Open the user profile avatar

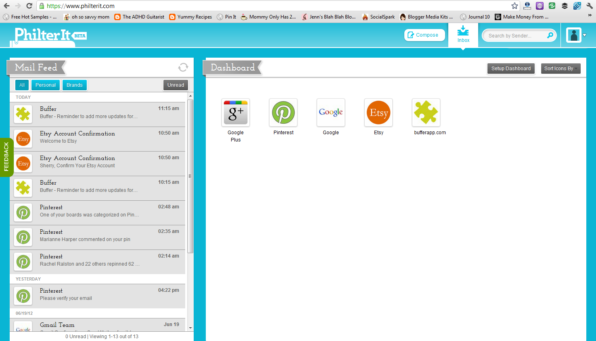(x=573, y=35)
